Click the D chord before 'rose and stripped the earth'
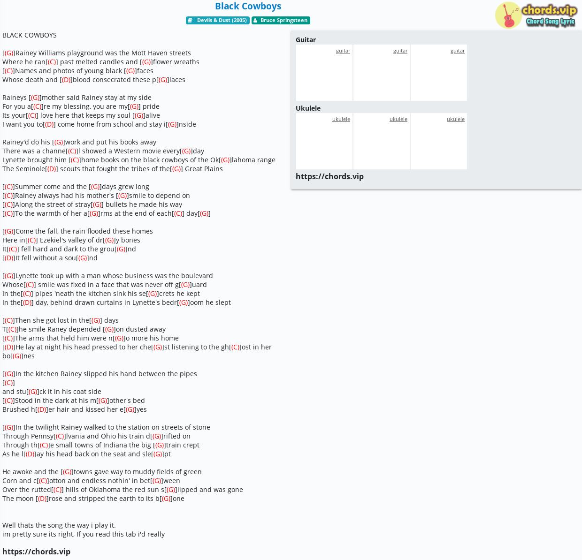582x560 pixels. click(x=42, y=499)
